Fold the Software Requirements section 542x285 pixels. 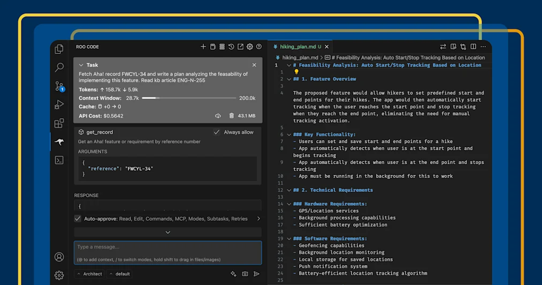pos(288,238)
